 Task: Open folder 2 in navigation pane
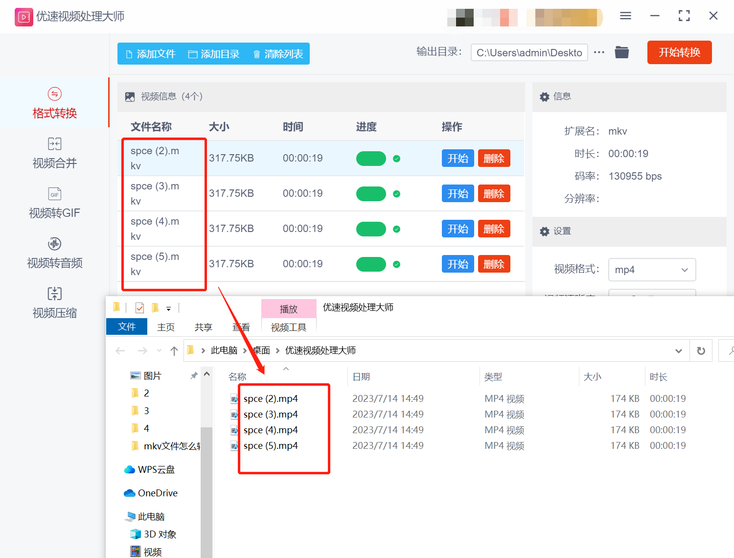[x=146, y=393]
